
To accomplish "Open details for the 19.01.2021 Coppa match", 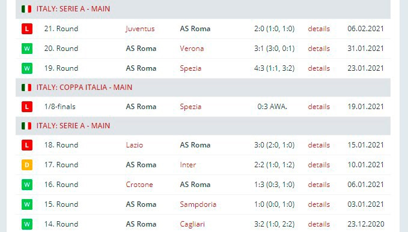I will tap(318, 107).
